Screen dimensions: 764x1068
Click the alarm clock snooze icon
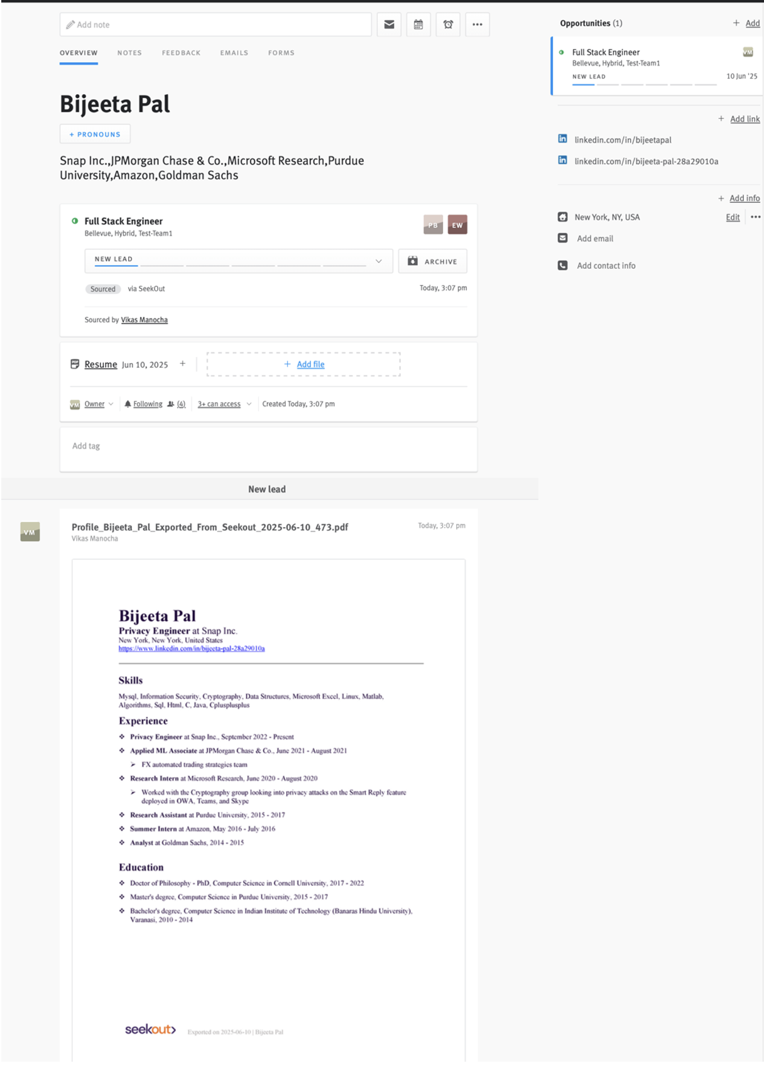(x=448, y=25)
